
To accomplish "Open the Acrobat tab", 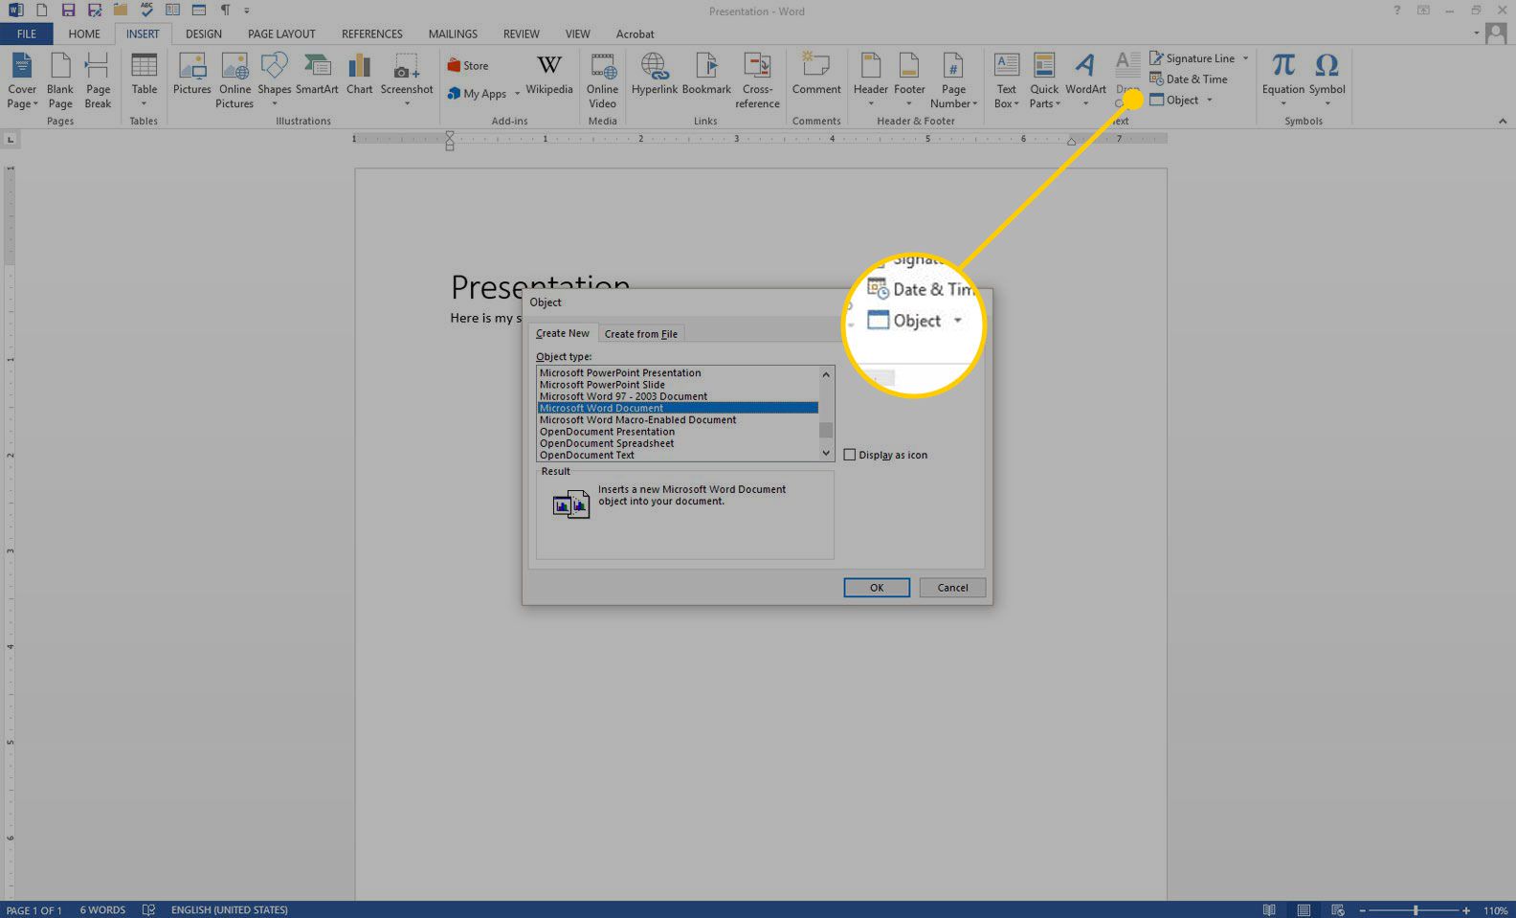I will 635,34.
